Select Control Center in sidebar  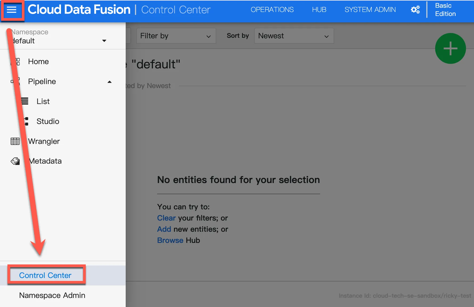(45, 275)
